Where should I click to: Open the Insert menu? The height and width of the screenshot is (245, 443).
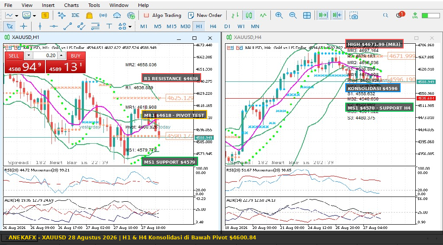(x=48, y=5)
